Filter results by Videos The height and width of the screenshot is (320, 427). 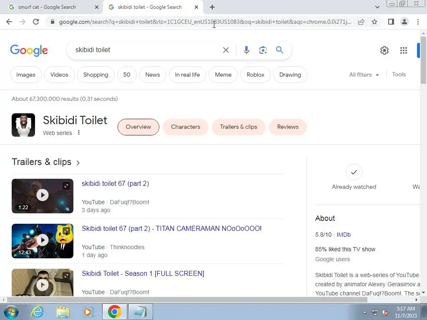point(59,75)
